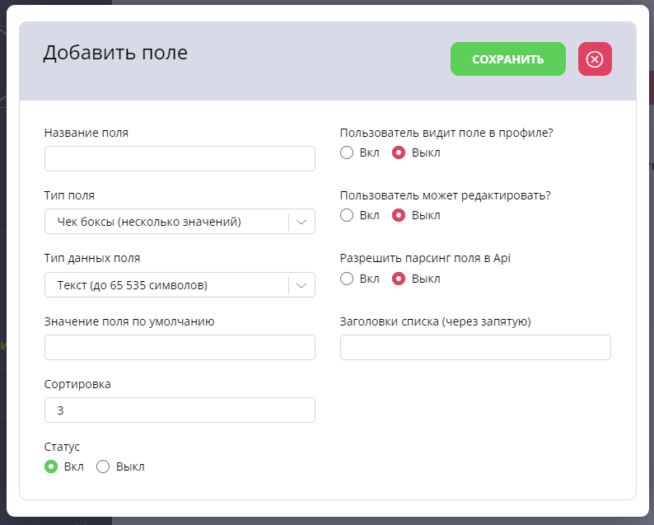Viewport: 654px width, 525px height.
Task: Select Выкл for Пользователь видит поле в профиле
Action: (x=399, y=152)
